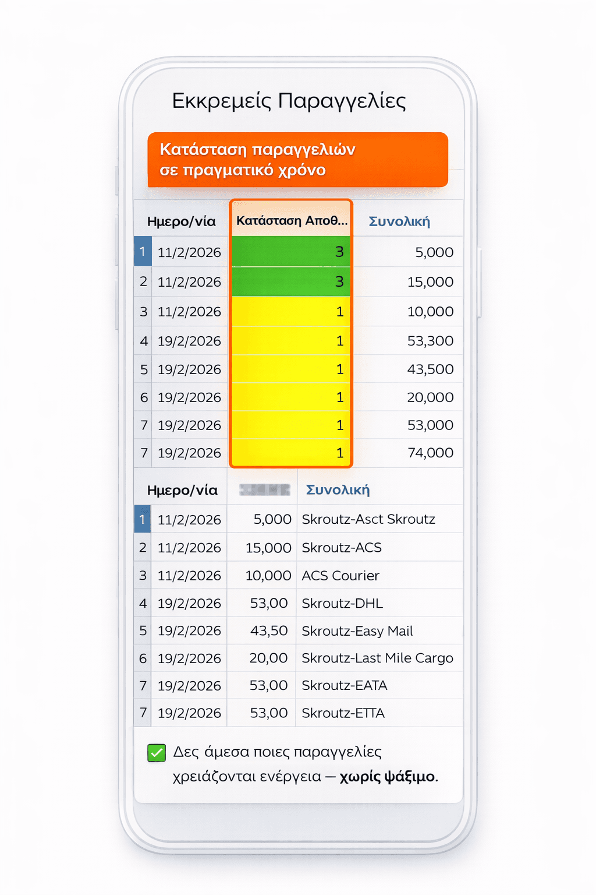Click the 43,50 amount beside Skroutz-Easy Mail
The height and width of the screenshot is (895, 596).
coord(269,630)
